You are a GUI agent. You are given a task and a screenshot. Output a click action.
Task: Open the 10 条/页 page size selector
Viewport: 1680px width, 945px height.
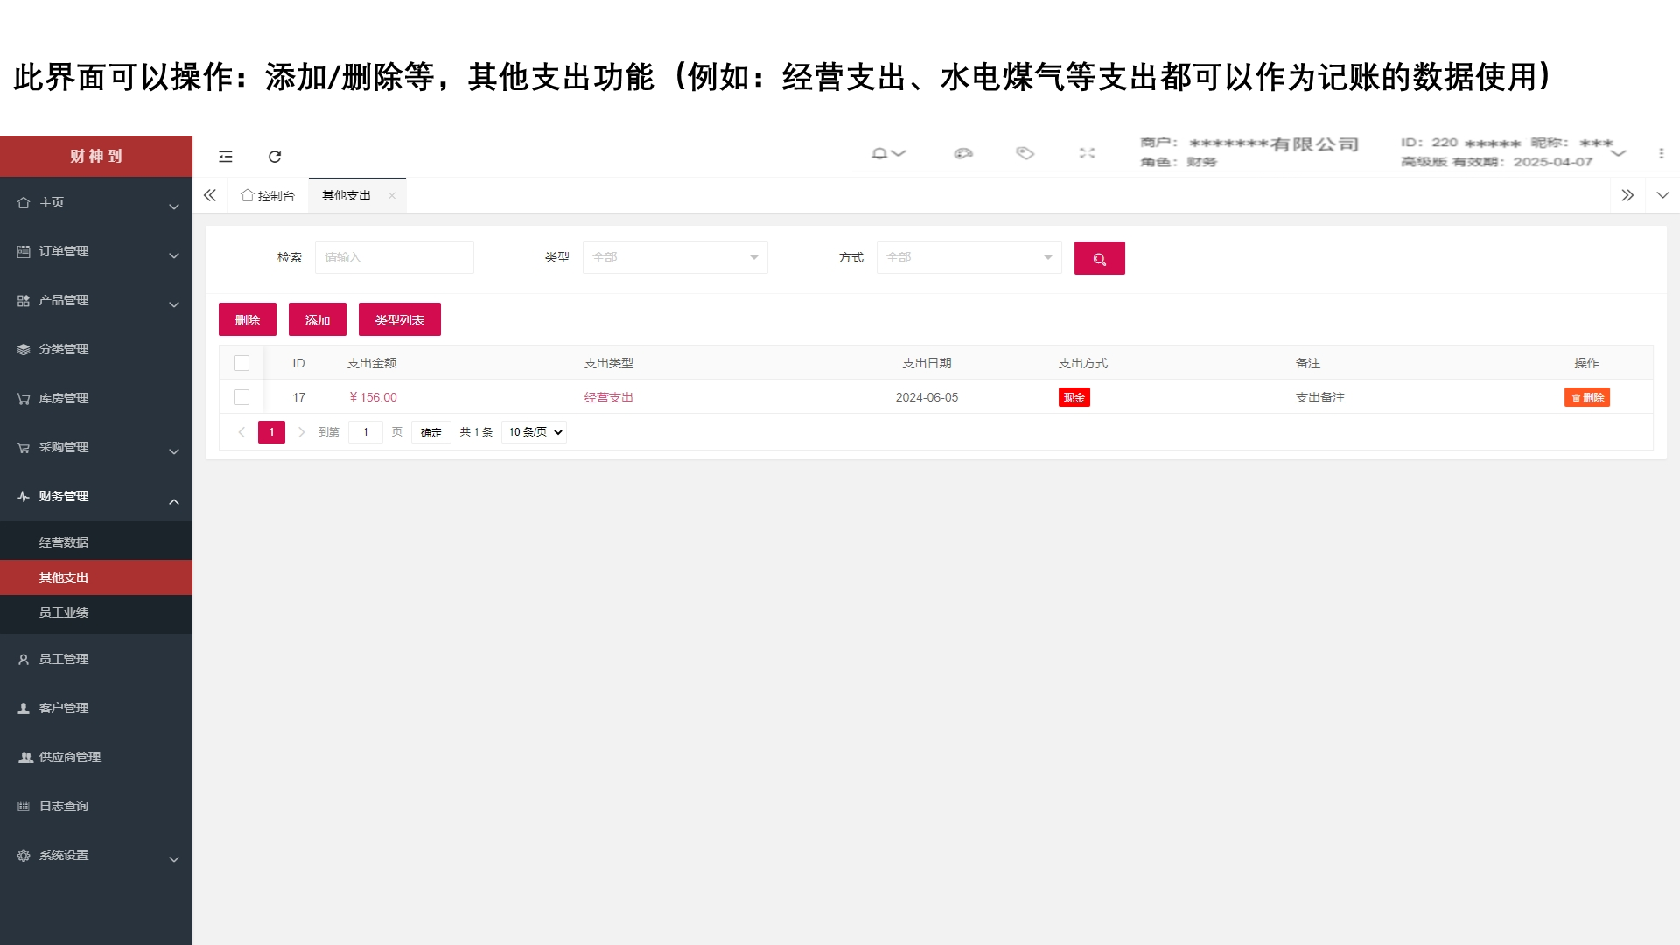[534, 432]
